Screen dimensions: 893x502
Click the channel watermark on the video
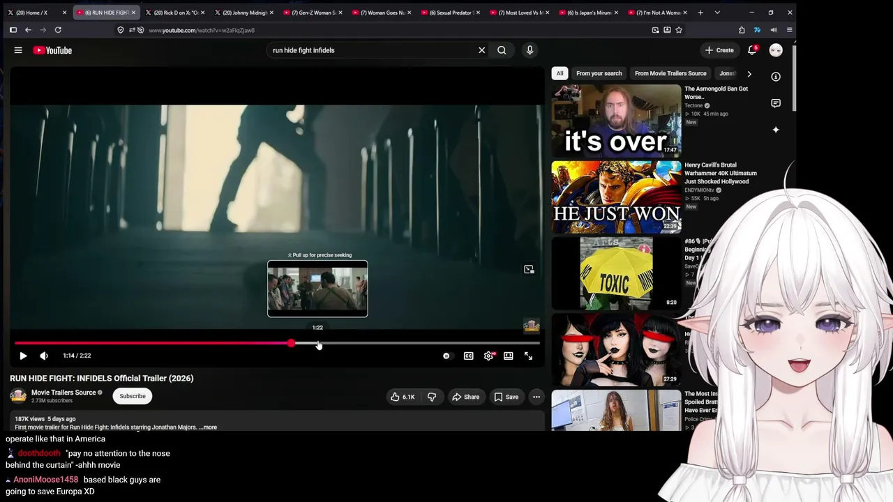click(532, 326)
